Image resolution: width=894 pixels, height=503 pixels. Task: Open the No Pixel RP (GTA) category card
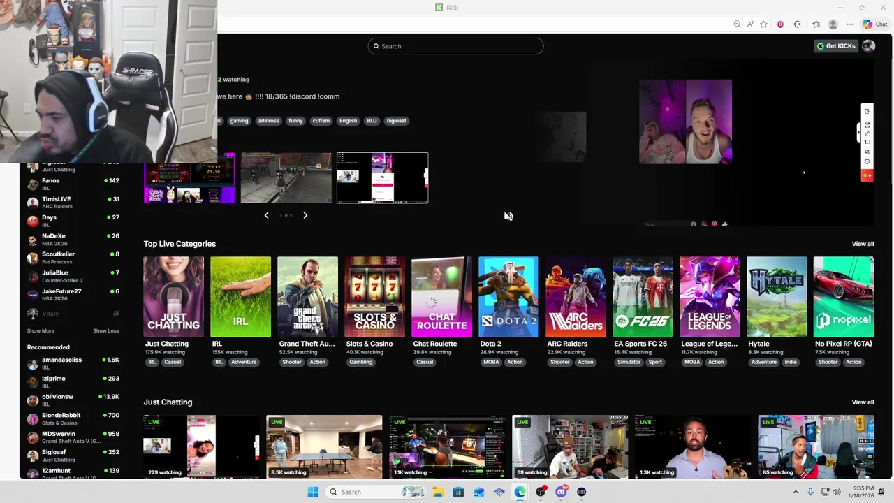point(844,297)
